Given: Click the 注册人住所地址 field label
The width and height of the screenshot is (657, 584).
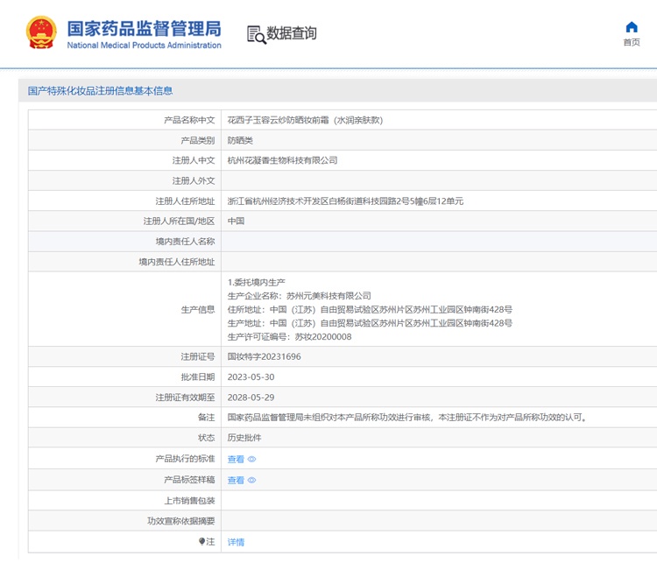Looking at the screenshot, I should [x=185, y=201].
